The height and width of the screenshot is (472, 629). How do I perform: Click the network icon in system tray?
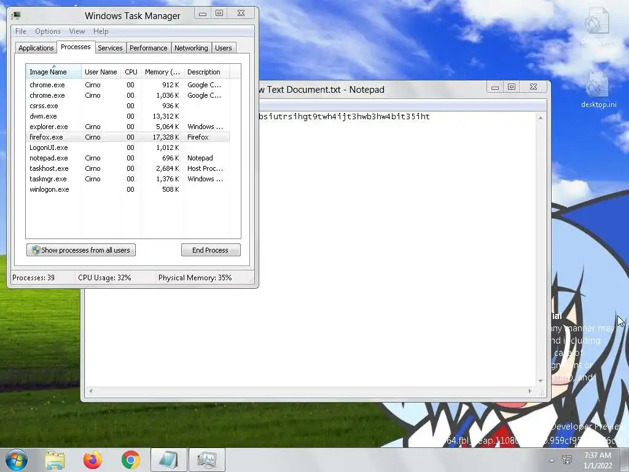pyautogui.click(x=567, y=460)
